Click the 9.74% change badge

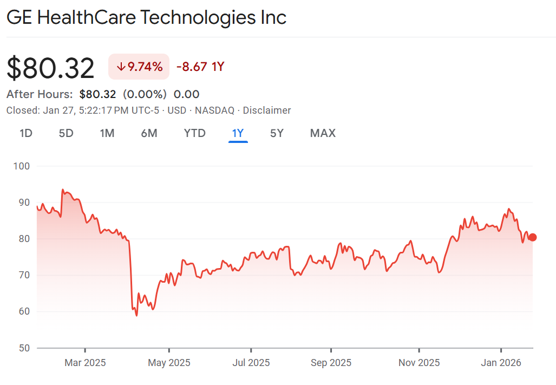tap(139, 67)
